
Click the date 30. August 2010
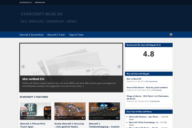point(96,118)
